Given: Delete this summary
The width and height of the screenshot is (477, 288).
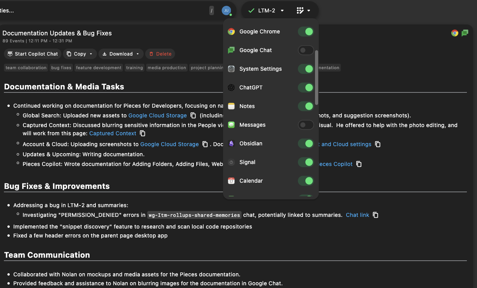Looking at the screenshot, I should tap(160, 54).
